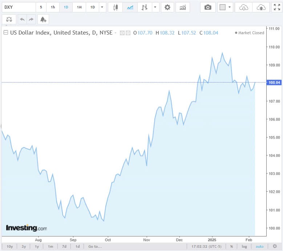Click the Go to... button
The image size is (283, 251).
tap(95, 246)
